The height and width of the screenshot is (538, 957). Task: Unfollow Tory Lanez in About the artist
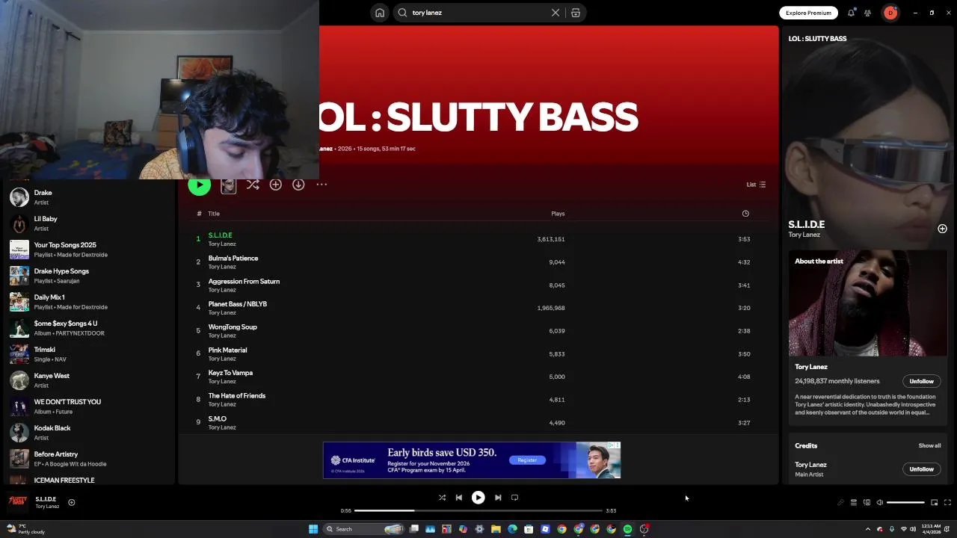pos(921,381)
